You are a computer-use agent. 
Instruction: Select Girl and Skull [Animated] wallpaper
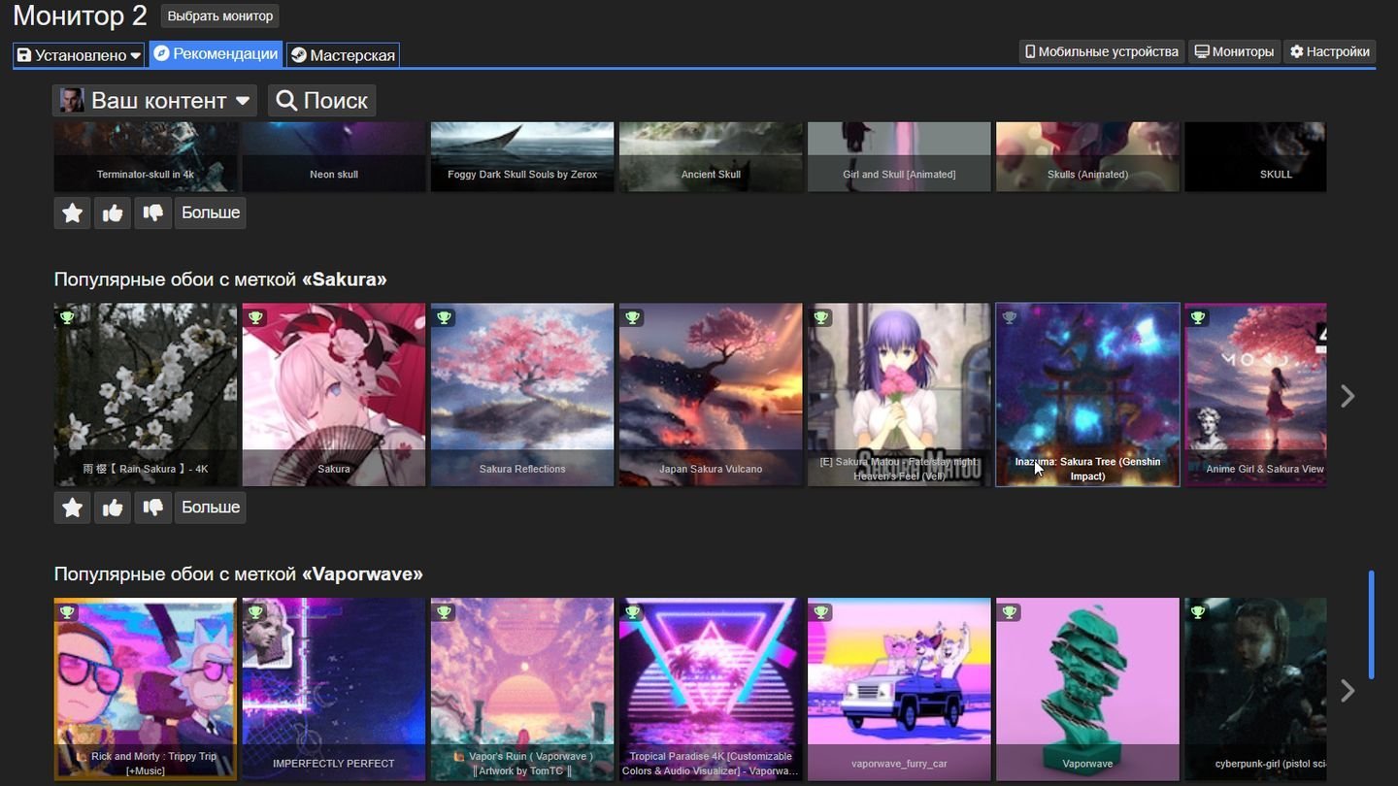pos(899,156)
